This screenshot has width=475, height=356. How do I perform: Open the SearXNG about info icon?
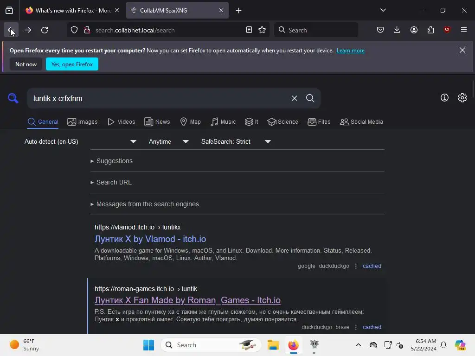tap(444, 98)
